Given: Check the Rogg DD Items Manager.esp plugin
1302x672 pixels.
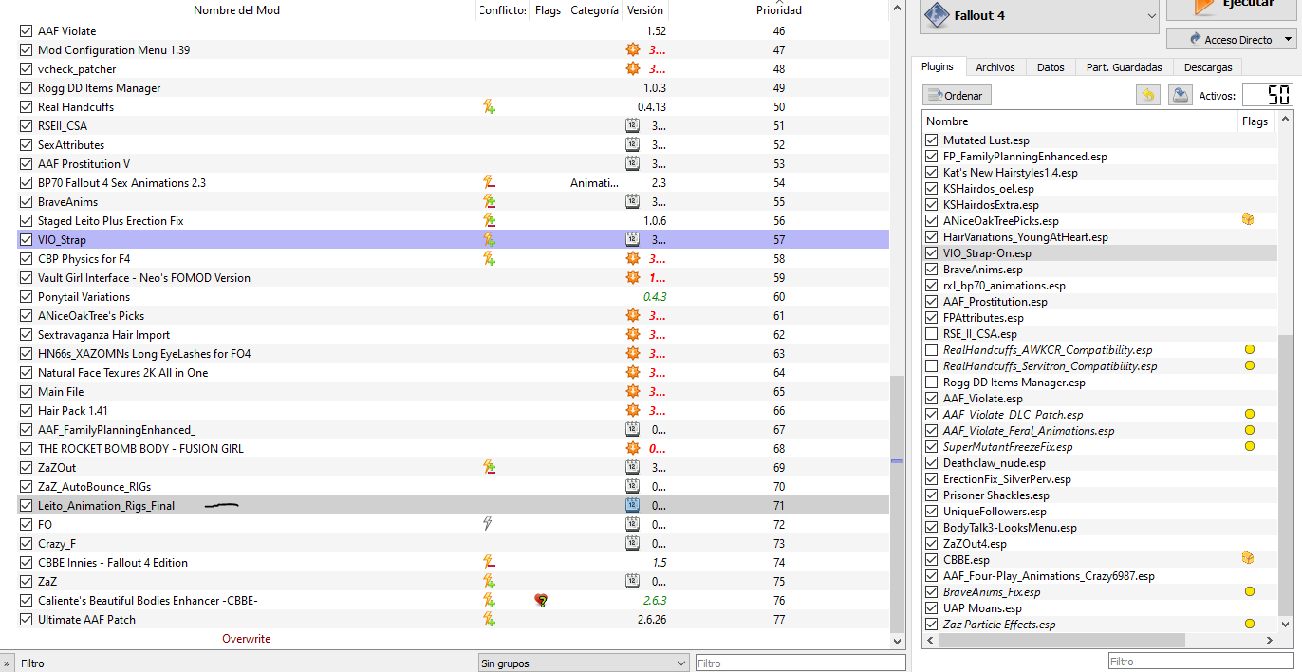Looking at the screenshot, I should coord(932,383).
